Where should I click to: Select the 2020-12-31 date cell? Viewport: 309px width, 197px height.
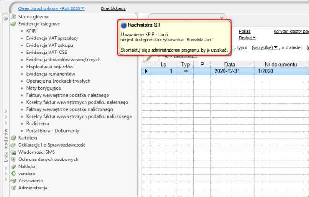pos(232,71)
